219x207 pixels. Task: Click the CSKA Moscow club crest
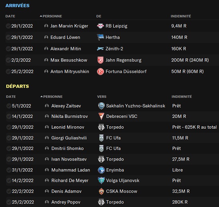tap(101, 191)
